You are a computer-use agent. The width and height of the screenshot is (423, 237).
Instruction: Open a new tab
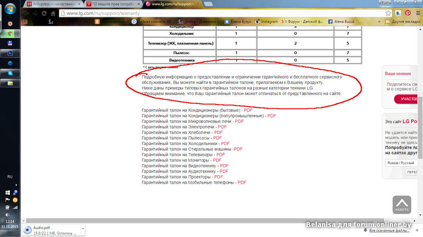click(208, 4)
